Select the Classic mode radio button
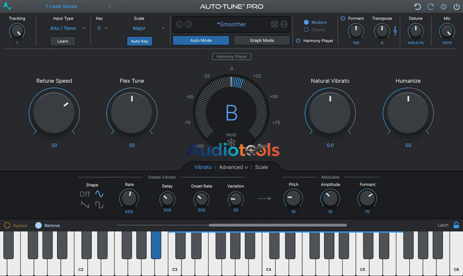 (x=307, y=29)
